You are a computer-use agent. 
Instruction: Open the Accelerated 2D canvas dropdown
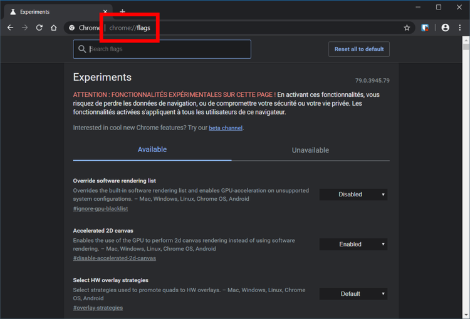[x=353, y=245]
